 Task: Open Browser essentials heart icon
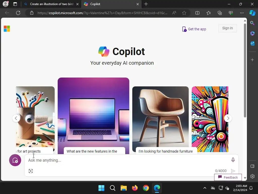pos(231,13)
